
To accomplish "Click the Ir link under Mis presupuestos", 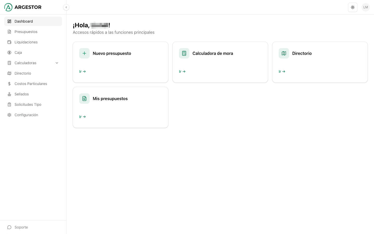I will (x=82, y=117).
